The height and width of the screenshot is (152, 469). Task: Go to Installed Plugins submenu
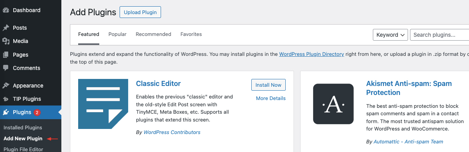[23, 128]
